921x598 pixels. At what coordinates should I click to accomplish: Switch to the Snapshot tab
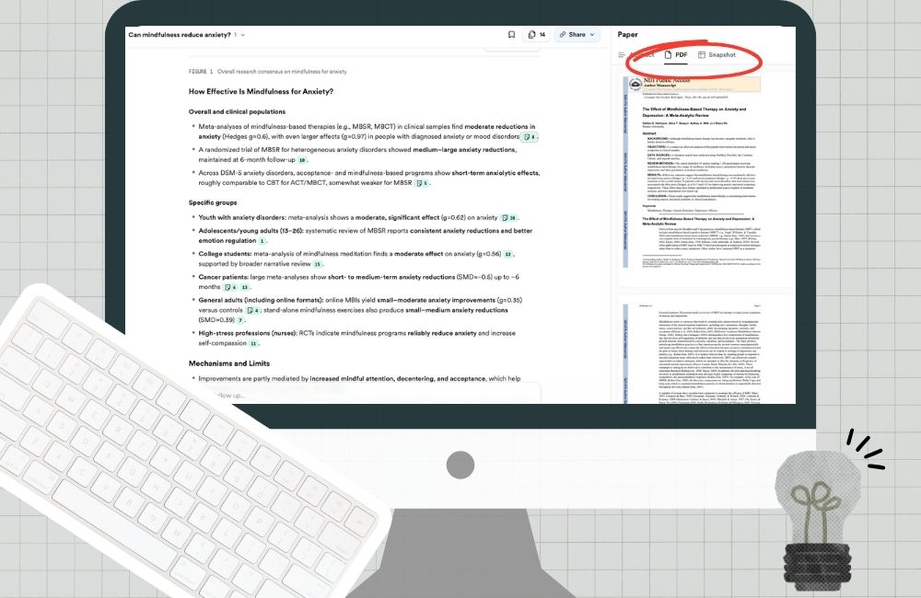pyautogui.click(x=717, y=55)
